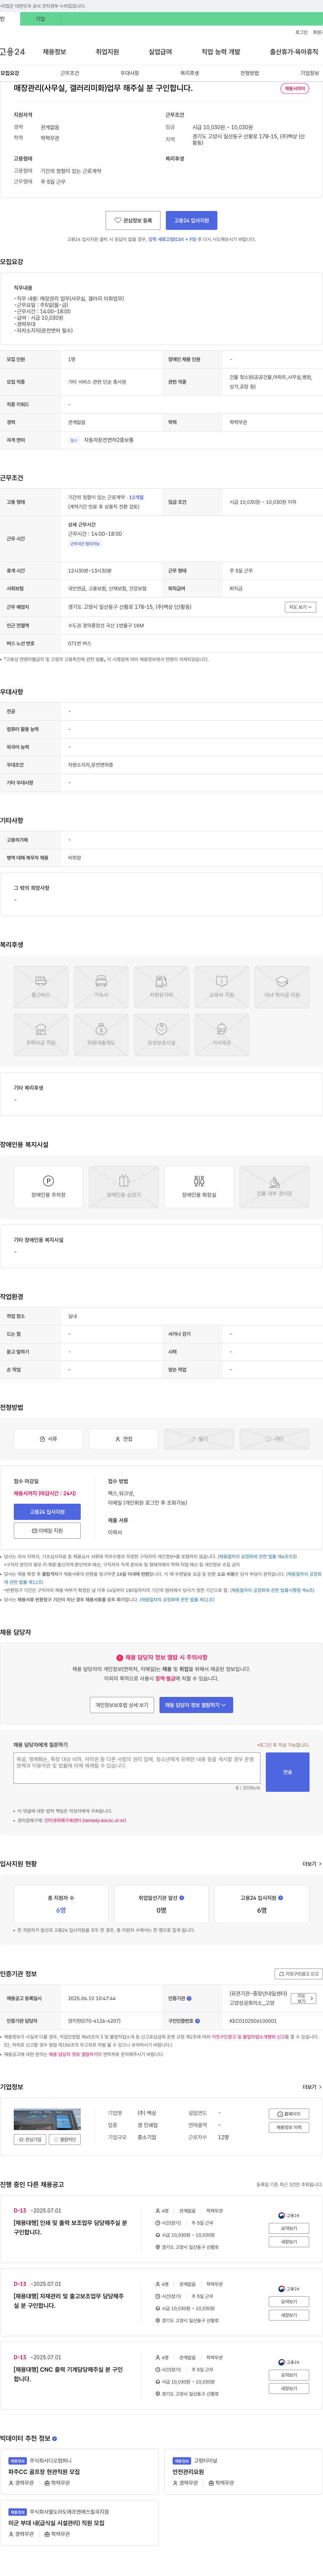Click 요약보기 for 인쇄 및 출력 보조업무 posting
The height and width of the screenshot is (2576, 323).
pos(289,2228)
